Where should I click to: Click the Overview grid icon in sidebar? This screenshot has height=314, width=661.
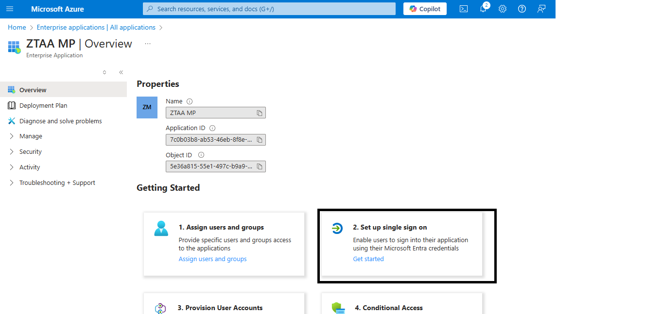pos(12,90)
